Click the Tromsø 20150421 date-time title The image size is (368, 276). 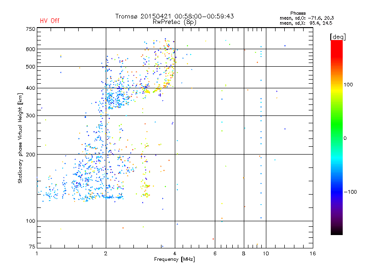click(x=174, y=16)
